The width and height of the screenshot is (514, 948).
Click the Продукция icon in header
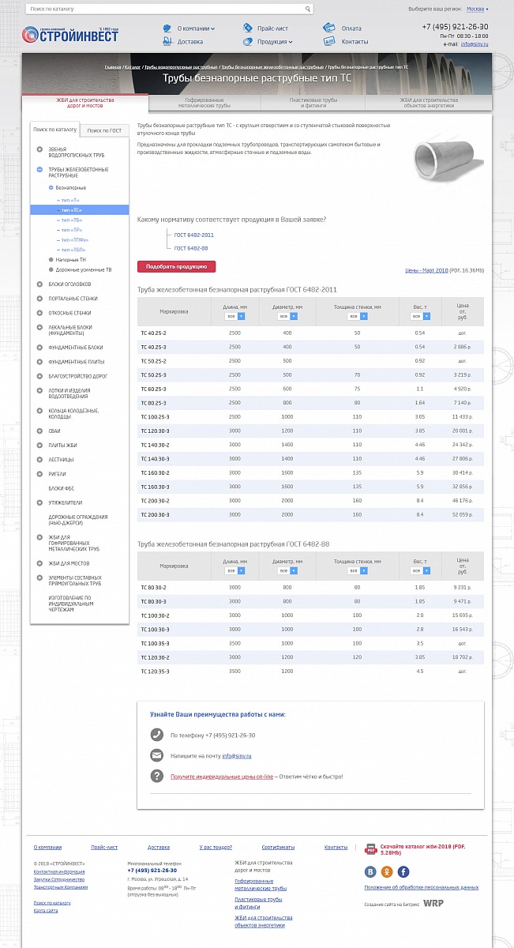(x=246, y=41)
